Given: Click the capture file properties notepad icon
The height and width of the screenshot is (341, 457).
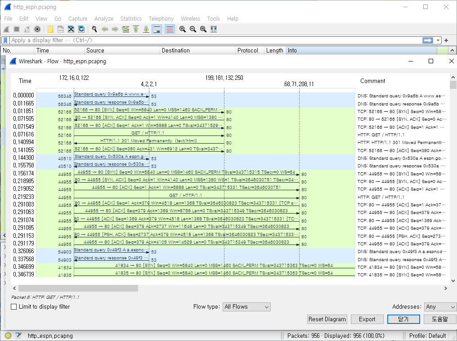Looking at the screenshot, I should 18,336.
